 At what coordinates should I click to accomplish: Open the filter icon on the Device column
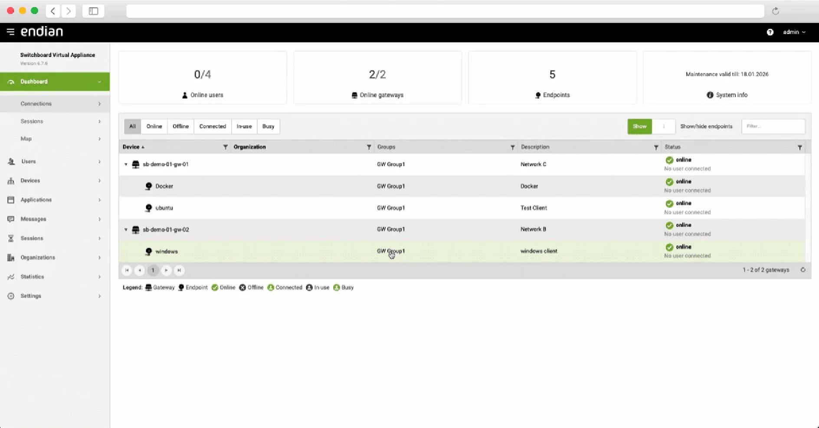[225, 147]
